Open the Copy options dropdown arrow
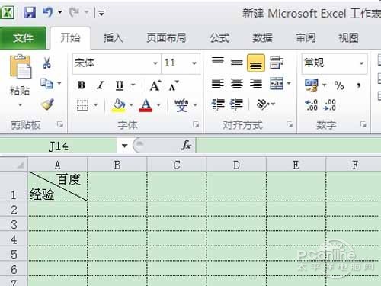This screenshot has height=286, width=381. tap(59, 83)
